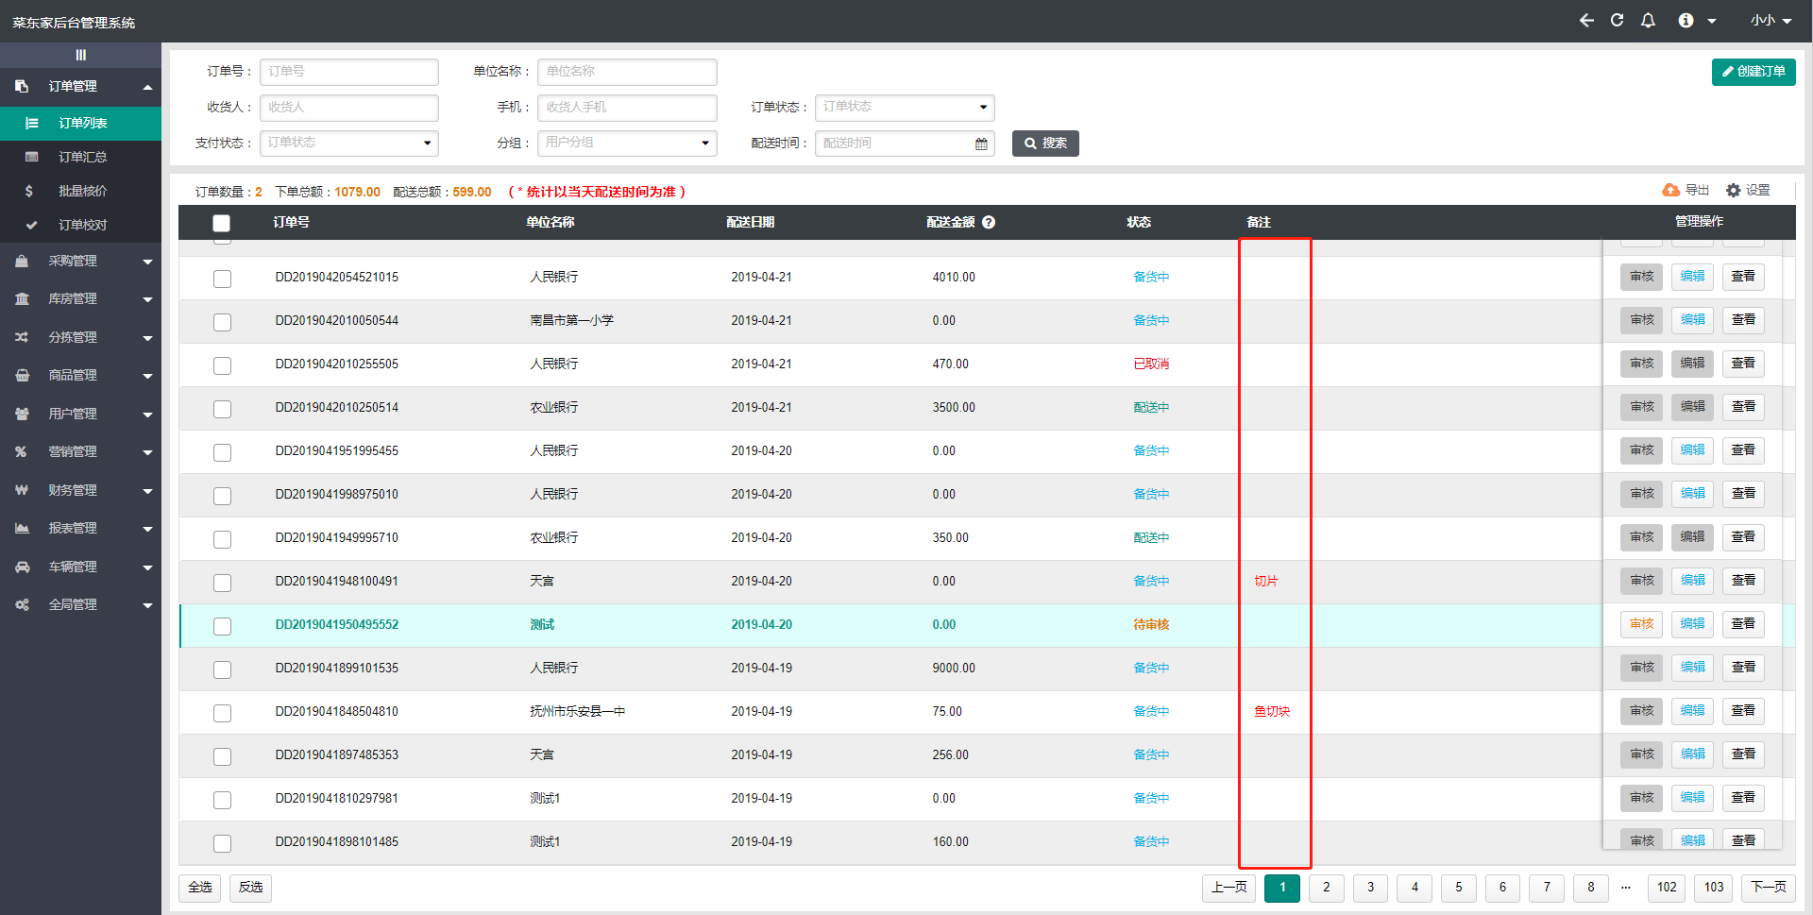Viewport: 1813px width, 915px height.
Task: Open the 订单状态 dropdown
Action: (904, 108)
